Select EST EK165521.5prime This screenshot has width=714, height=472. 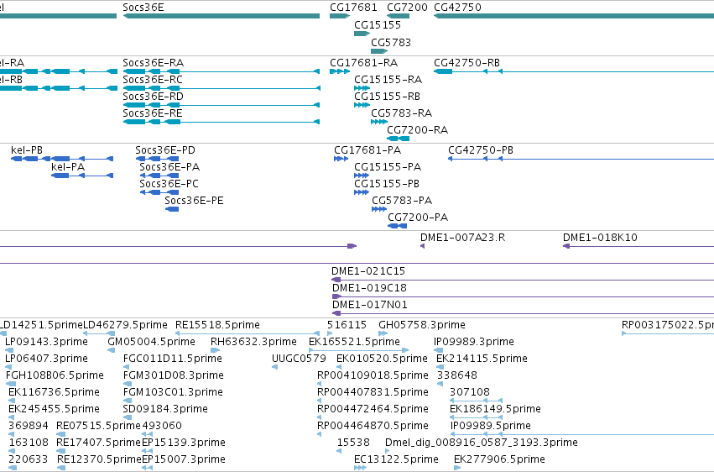tap(354, 342)
